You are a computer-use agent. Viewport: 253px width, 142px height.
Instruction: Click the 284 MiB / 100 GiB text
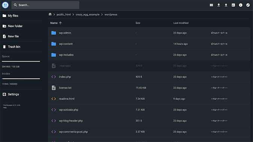pos(10,67)
